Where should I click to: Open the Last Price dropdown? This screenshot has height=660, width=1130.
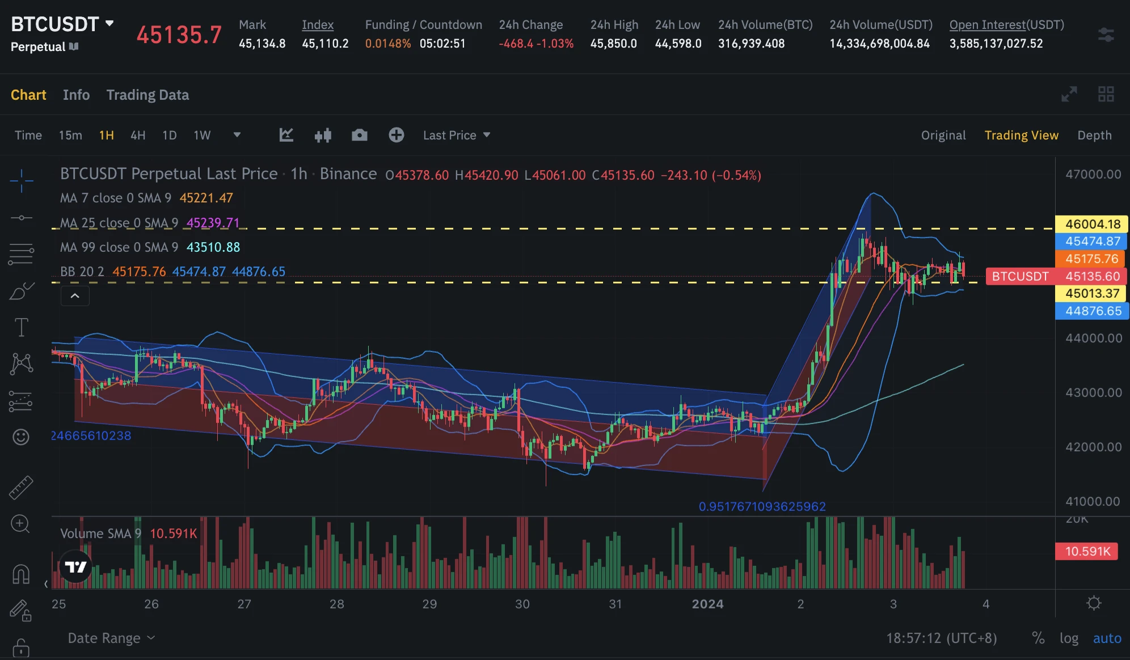tap(456, 135)
